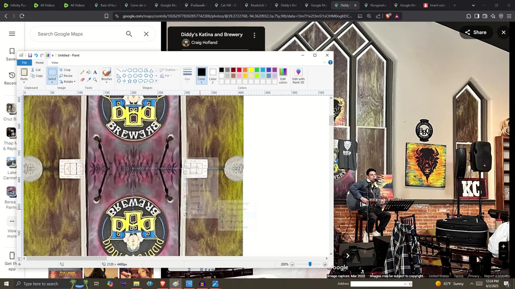The width and height of the screenshot is (515, 289).
Task: Open browser tab list chevron
Action: pyautogui.click(x=473, y=5)
